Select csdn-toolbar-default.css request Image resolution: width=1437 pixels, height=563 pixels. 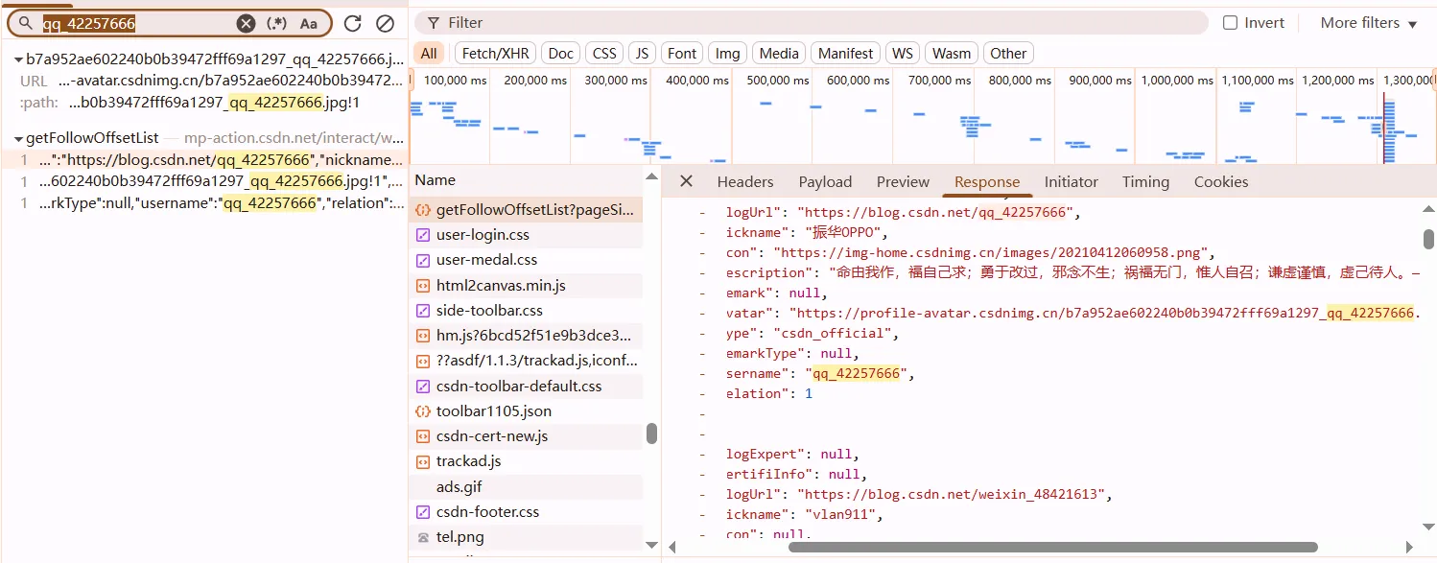pyautogui.click(x=526, y=387)
